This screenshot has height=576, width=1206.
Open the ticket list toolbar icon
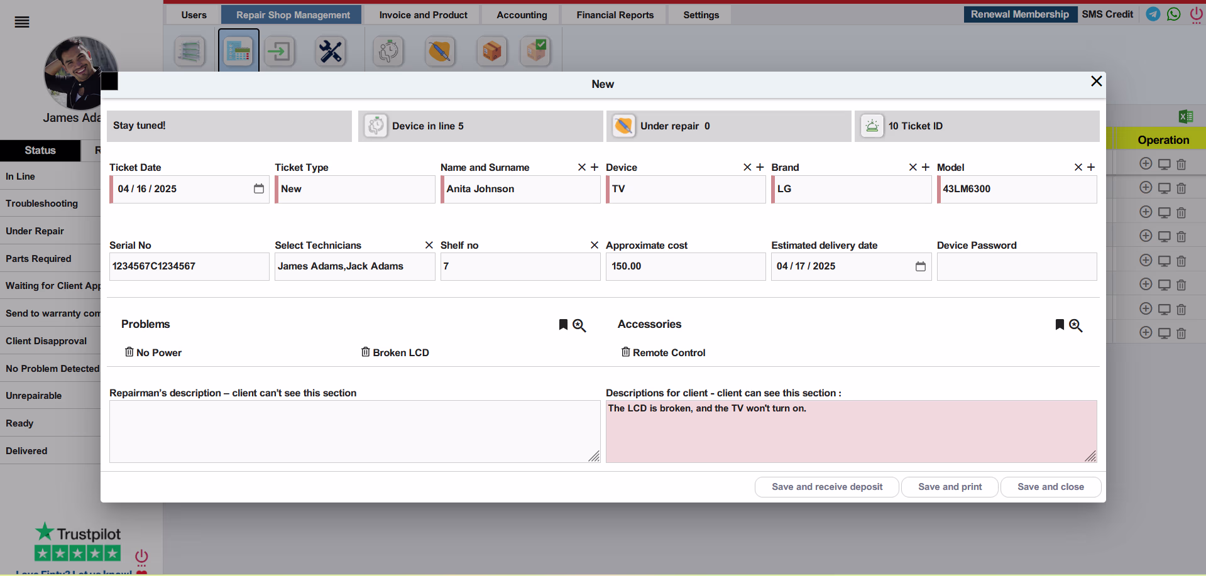coord(189,52)
